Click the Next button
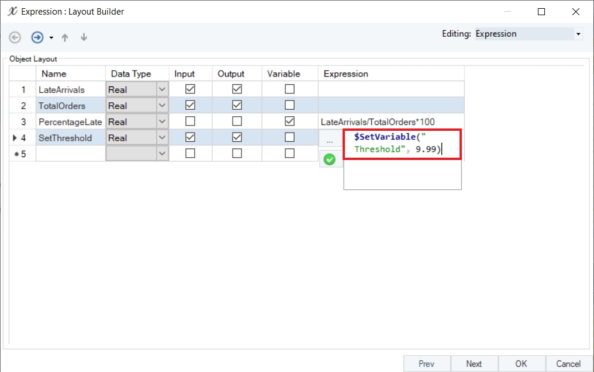 click(x=474, y=364)
